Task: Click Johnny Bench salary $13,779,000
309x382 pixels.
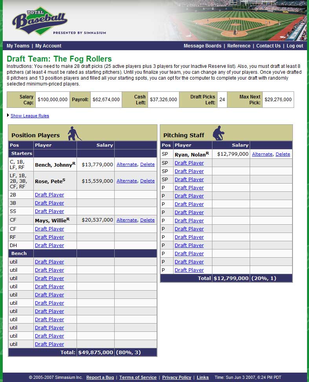Action: click(x=97, y=164)
